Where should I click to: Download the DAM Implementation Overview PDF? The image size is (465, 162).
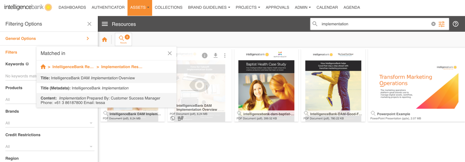click(x=215, y=55)
